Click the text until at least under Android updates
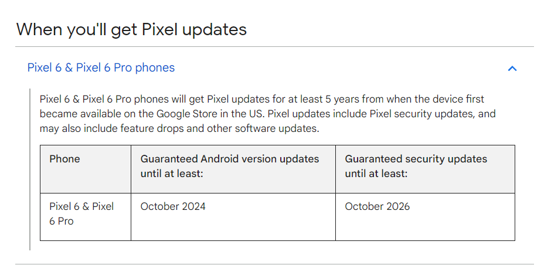551x275 pixels. [172, 174]
